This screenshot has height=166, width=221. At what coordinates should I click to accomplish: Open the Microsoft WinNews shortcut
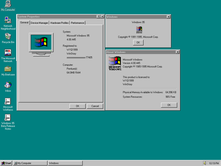[8, 101]
